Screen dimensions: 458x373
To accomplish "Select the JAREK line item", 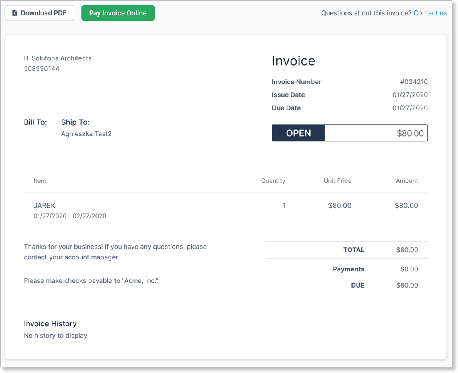I will click(44, 205).
